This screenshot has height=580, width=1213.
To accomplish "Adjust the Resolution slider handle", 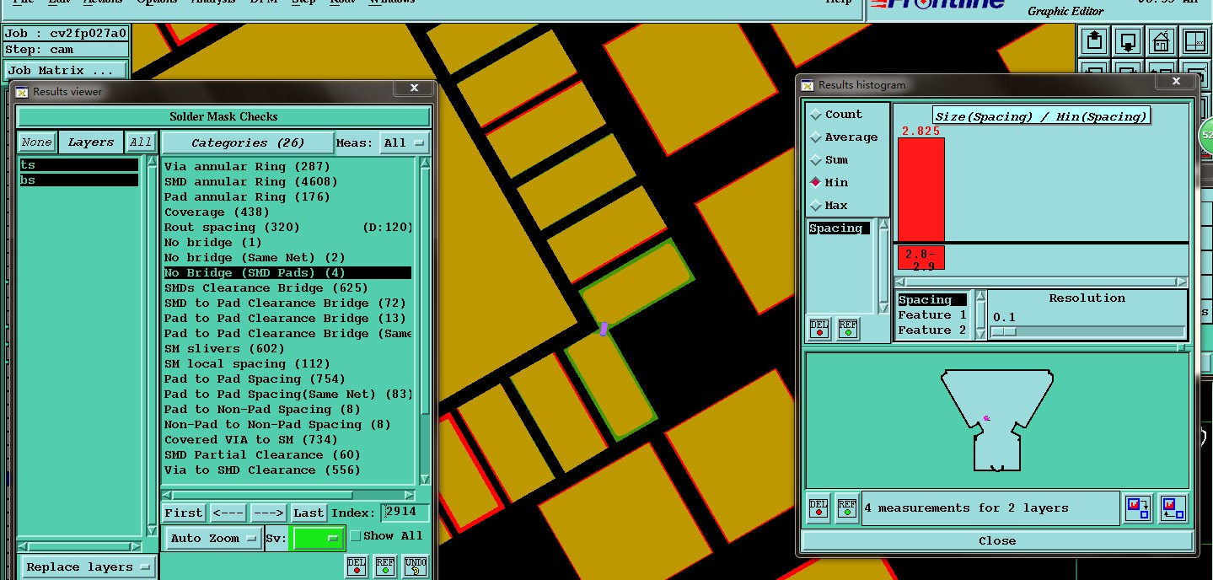I will tap(1004, 331).
